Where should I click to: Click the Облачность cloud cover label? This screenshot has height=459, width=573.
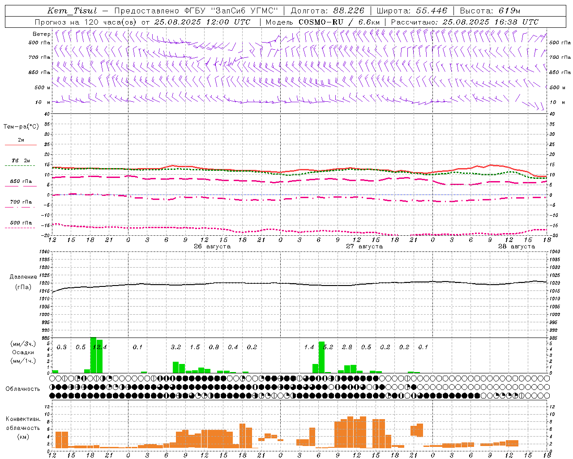point(23,389)
